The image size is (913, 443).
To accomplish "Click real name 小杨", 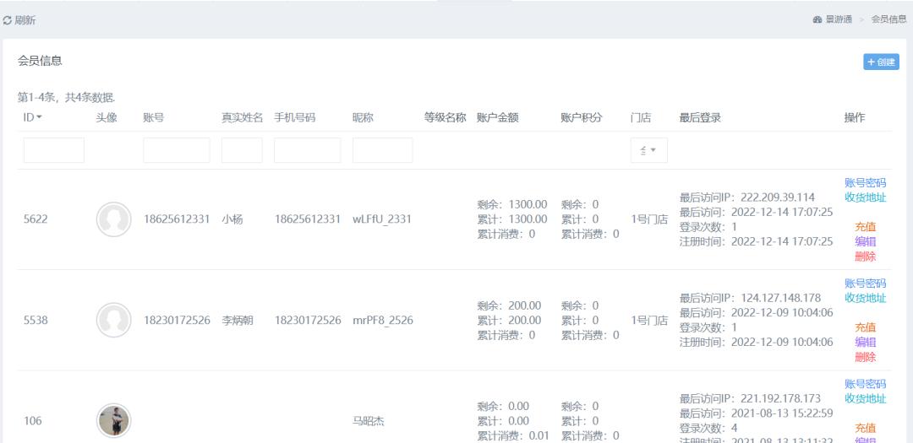I will [232, 219].
